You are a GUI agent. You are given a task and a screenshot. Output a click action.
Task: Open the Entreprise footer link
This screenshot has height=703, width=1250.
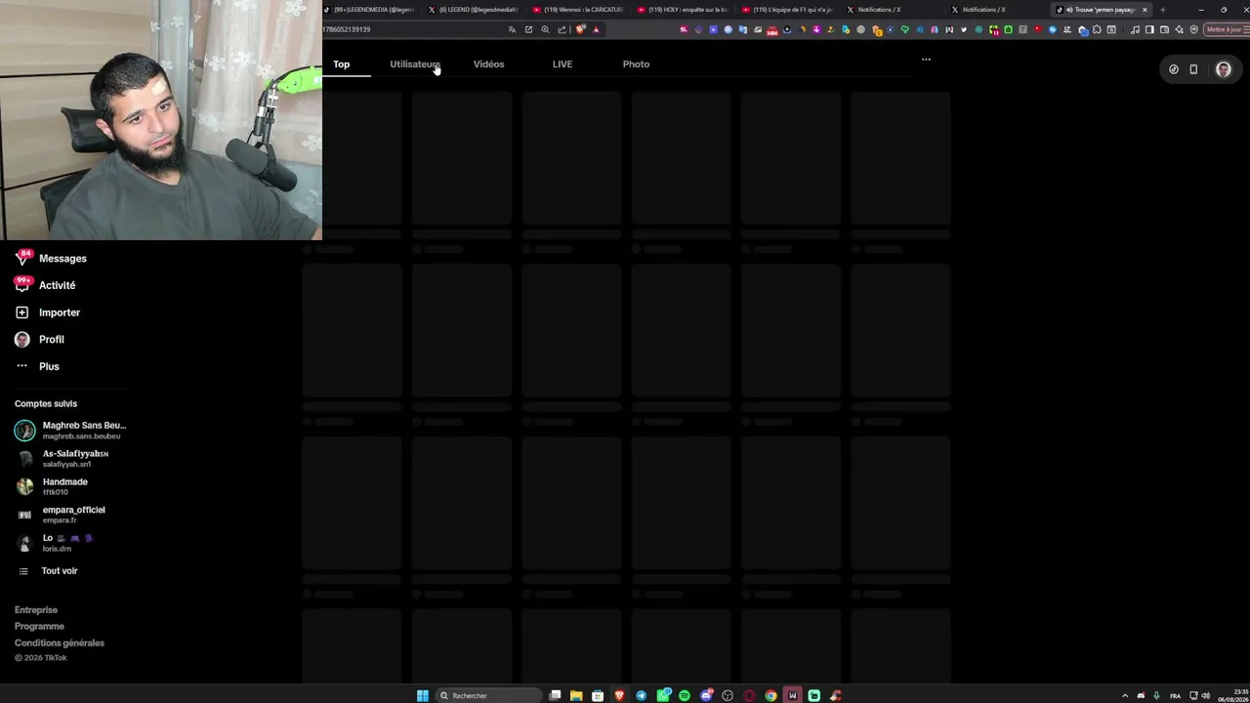36,610
